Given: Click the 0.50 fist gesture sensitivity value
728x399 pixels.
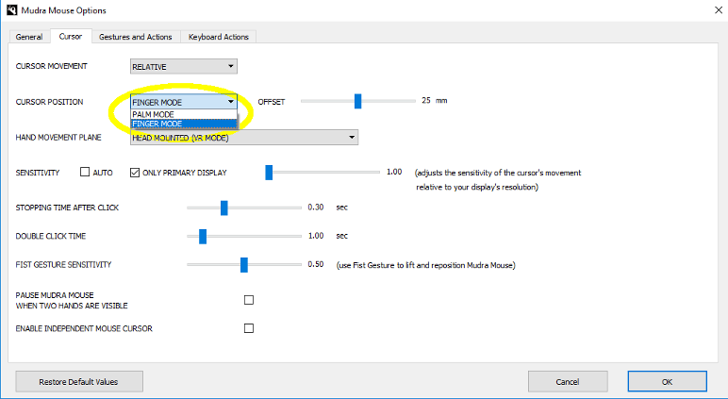Looking at the screenshot, I should [316, 264].
